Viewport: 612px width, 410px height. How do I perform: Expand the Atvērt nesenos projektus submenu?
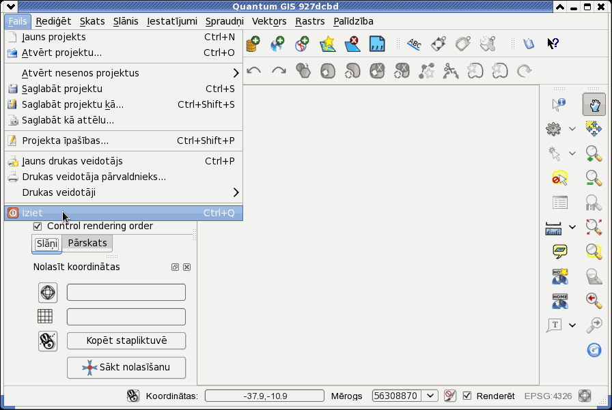click(124, 73)
